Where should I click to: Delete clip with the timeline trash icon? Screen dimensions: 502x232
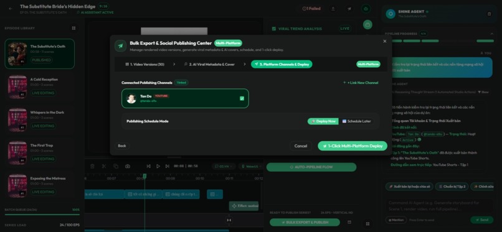[x=92, y=166]
